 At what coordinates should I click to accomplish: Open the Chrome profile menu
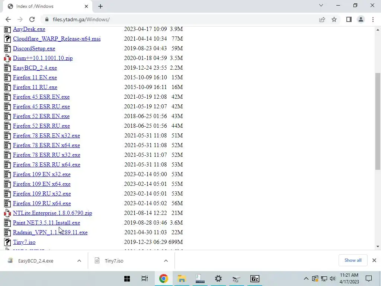[x=361, y=19]
